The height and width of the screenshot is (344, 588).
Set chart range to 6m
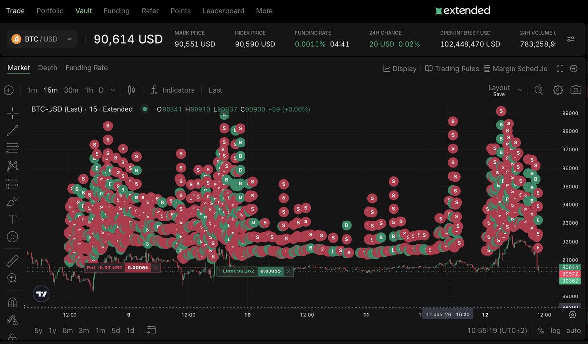[x=68, y=330]
